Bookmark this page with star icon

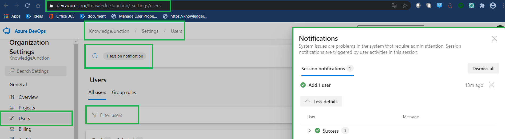click(x=405, y=6)
